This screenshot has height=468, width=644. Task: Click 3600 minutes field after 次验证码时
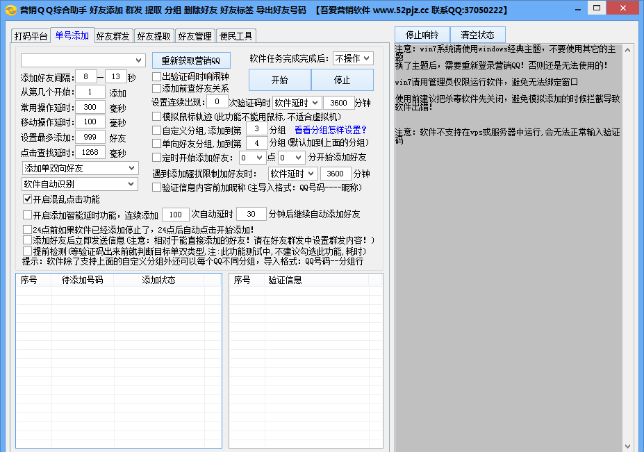coord(339,103)
